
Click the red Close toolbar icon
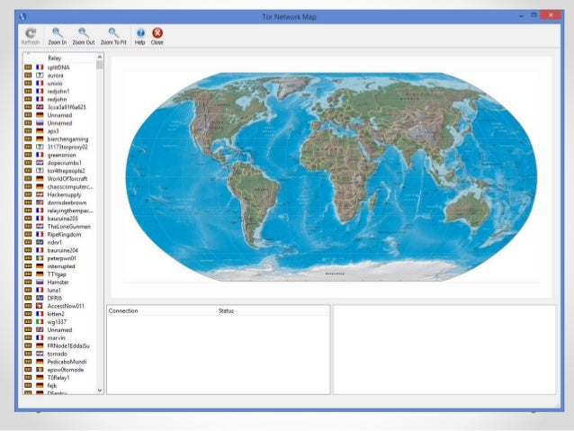tap(157, 35)
